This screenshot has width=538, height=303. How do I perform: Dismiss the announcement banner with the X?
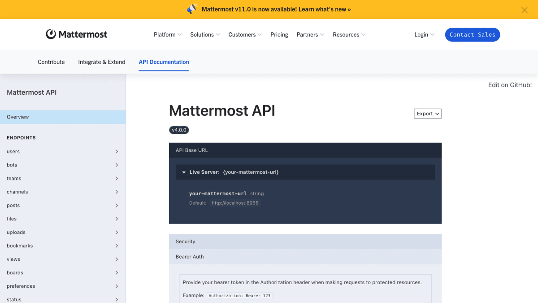pos(524,10)
